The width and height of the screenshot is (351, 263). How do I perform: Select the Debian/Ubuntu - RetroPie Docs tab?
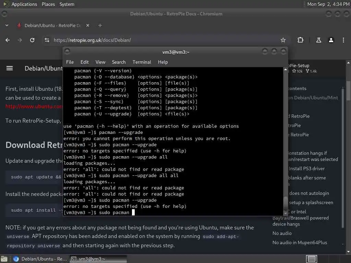(x=53, y=25)
